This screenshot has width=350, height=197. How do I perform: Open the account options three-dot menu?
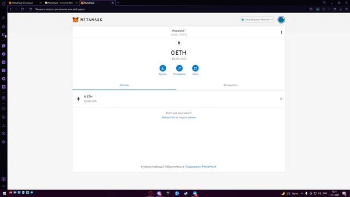[281, 32]
